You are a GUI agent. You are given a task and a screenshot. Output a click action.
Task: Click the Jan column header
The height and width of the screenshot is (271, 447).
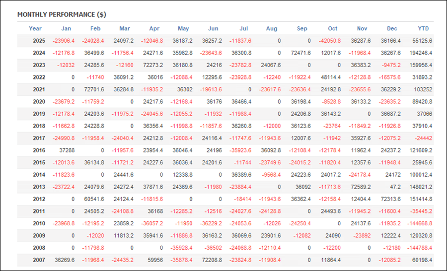66,28
